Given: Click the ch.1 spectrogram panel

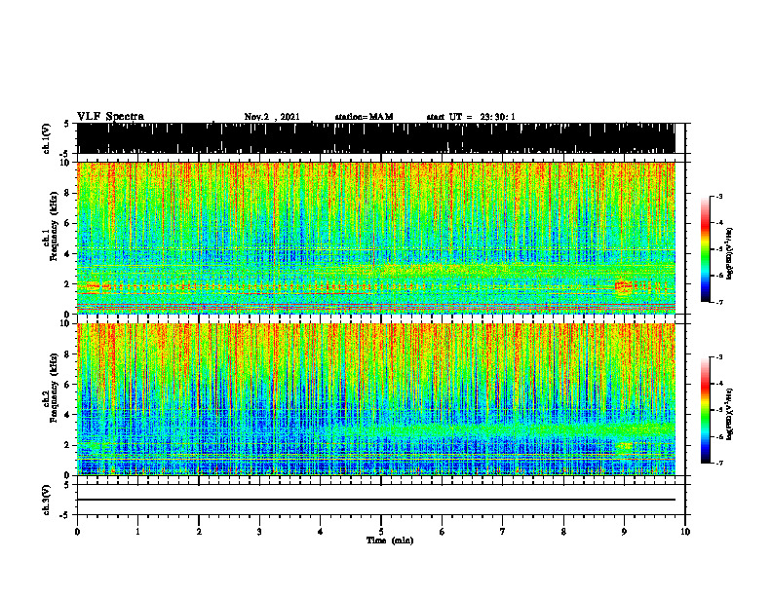Looking at the screenshot, I should pyautogui.click(x=376, y=238).
